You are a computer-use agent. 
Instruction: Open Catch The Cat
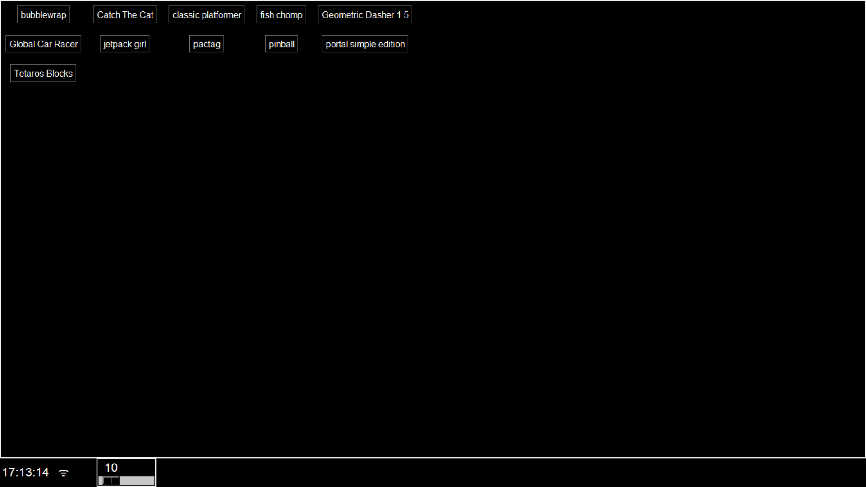point(125,15)
